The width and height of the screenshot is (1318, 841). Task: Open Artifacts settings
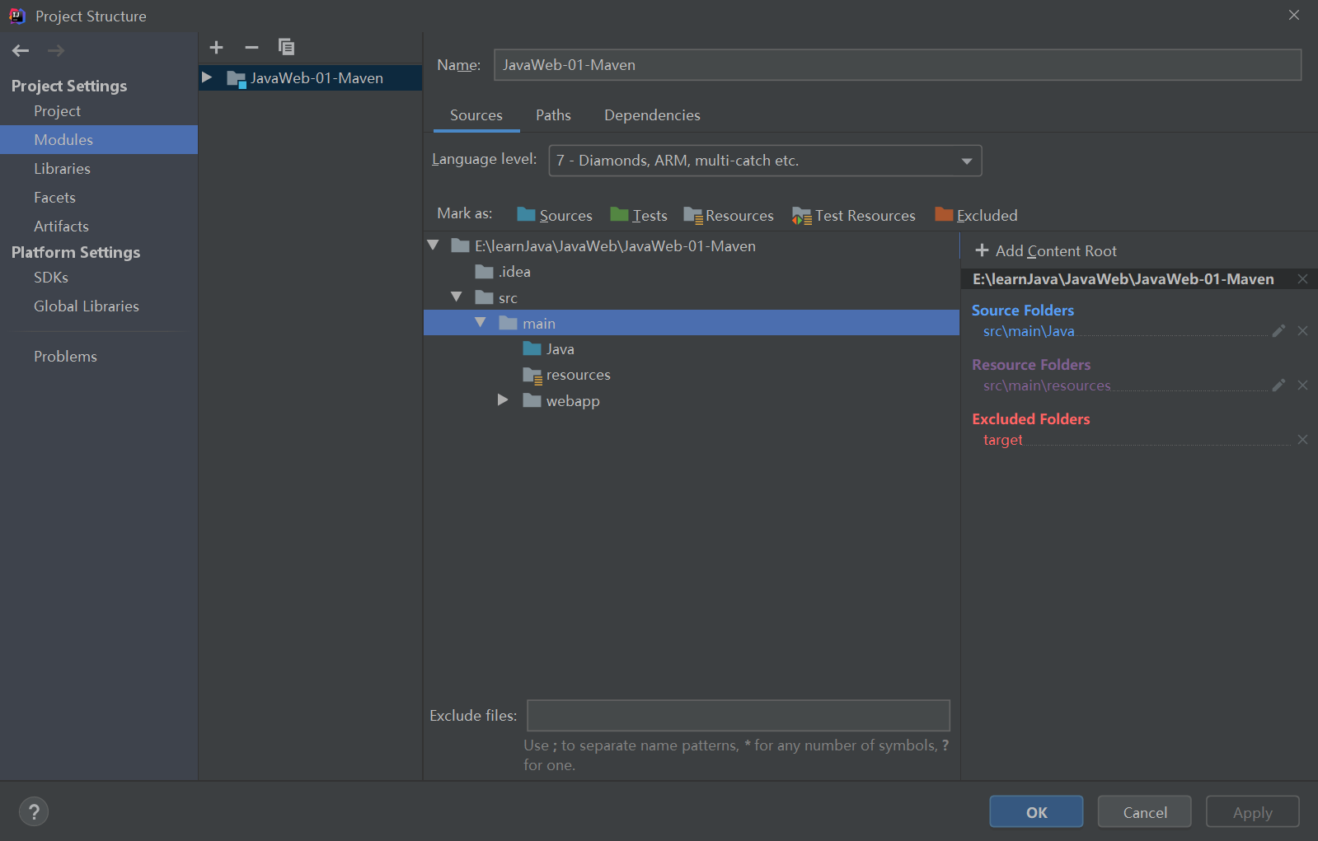coord(61,227)
